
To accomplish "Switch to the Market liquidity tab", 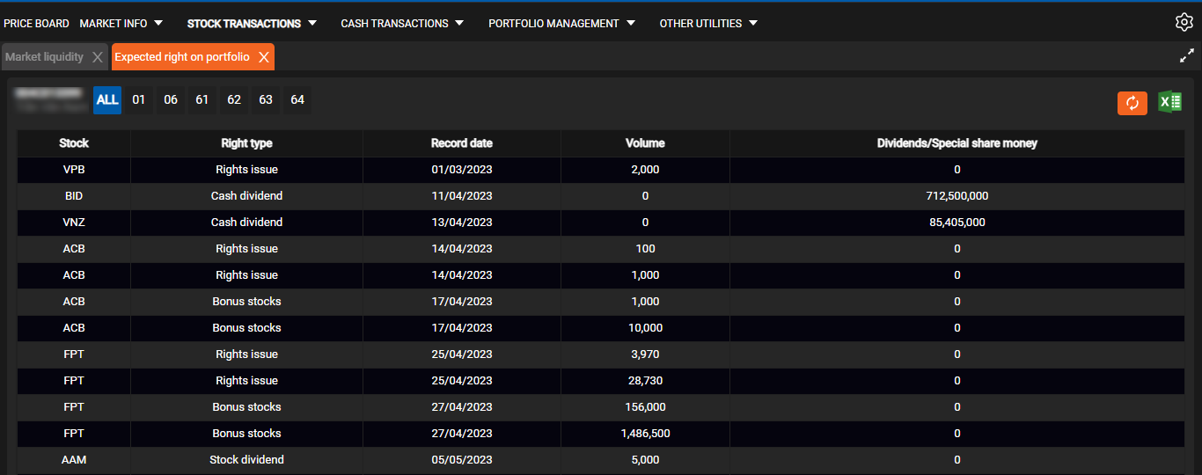I will (x=44, y=57).
